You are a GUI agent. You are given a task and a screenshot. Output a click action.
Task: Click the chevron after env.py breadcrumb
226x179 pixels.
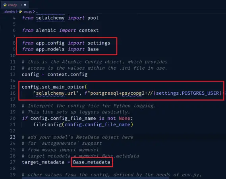click(x=34, y=12)
